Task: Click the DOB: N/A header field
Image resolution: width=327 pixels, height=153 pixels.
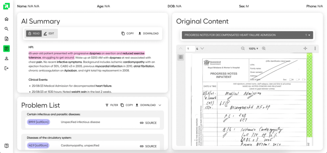Action: pyautogui.click(x=174, y=6)
